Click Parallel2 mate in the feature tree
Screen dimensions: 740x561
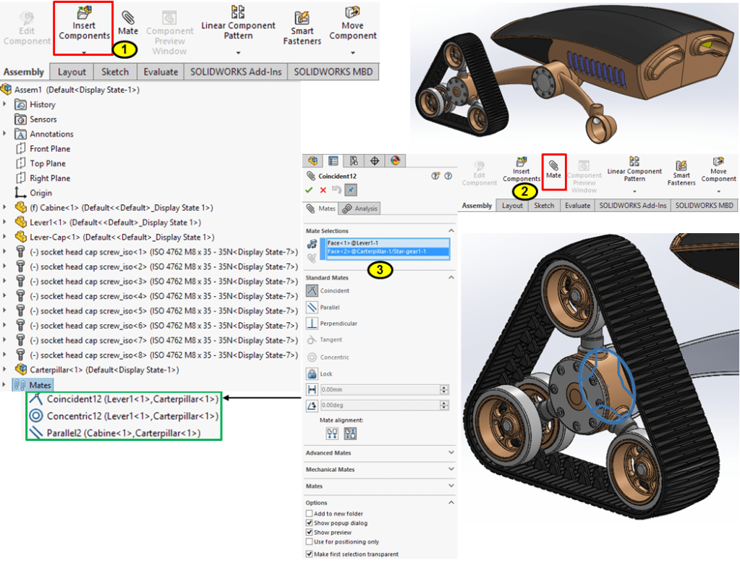(123, 433)
